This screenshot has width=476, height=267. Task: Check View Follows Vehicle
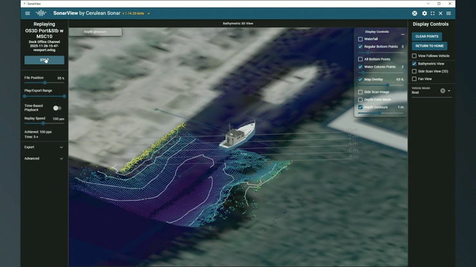point(414,56)
